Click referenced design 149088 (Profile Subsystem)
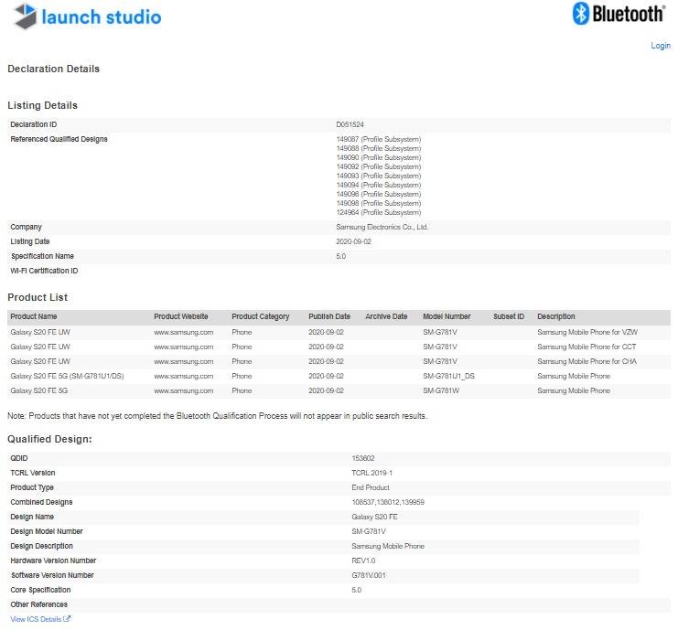 [x=379, y=148]
